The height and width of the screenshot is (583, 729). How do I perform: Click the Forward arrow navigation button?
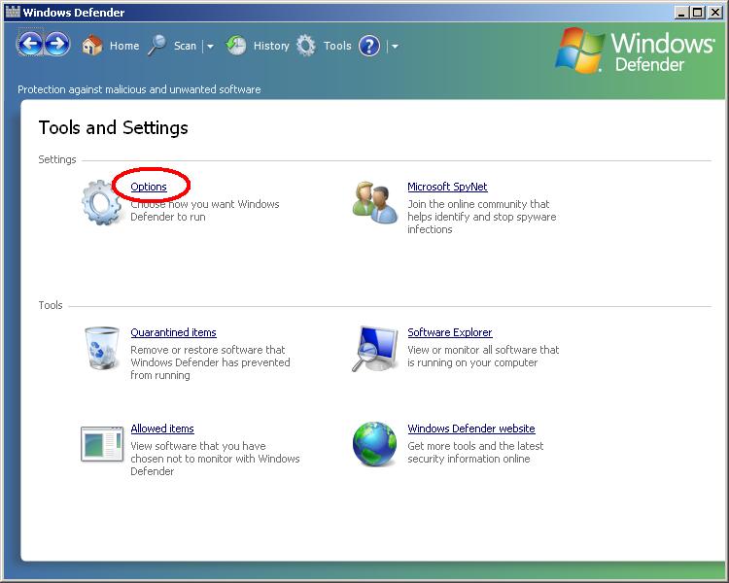point(57,45)
